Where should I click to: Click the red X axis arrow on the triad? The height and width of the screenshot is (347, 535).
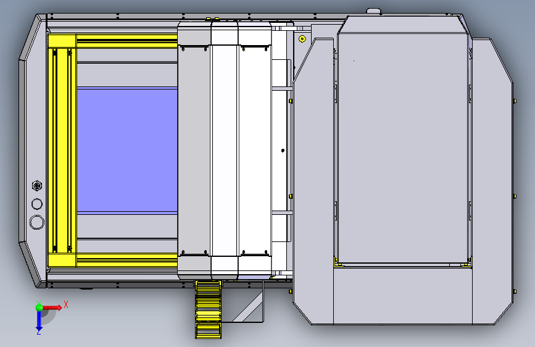[x=52, y=307]
